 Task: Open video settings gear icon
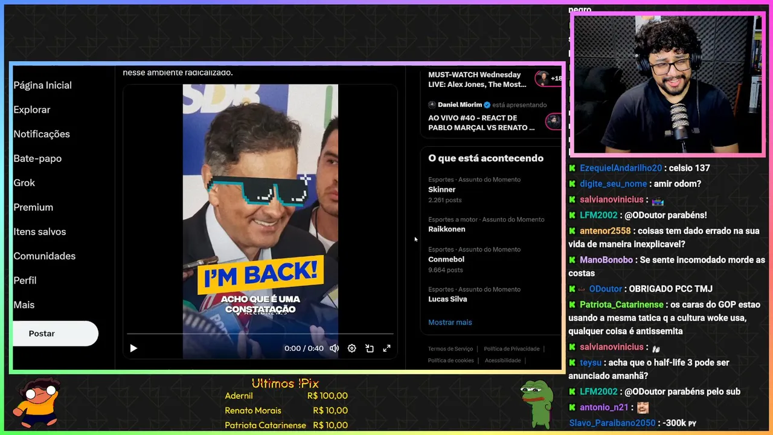[x=351, y=348]
